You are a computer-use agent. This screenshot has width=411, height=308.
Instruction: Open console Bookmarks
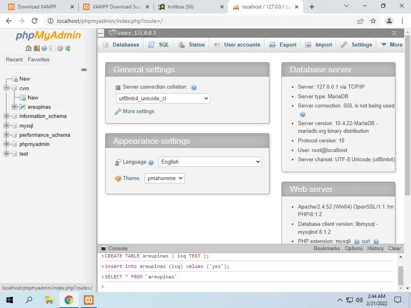pos(327,249)
